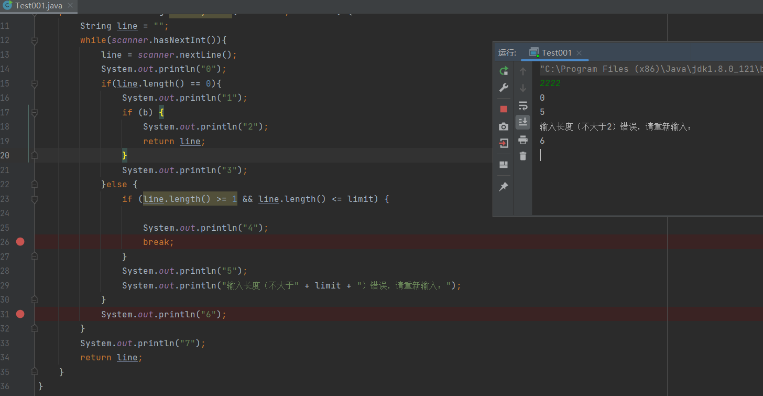Click System.out.println("5") in the editor
Viewport: 763px width, 396px height.
(184, 271)
